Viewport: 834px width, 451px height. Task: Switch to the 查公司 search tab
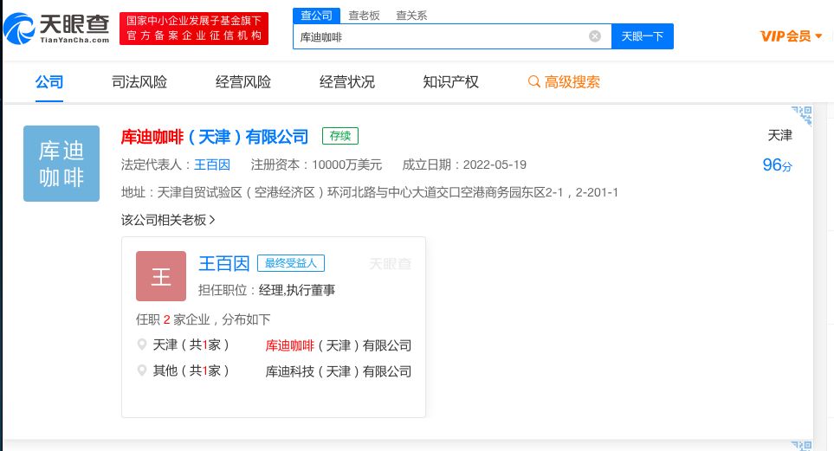316,16
